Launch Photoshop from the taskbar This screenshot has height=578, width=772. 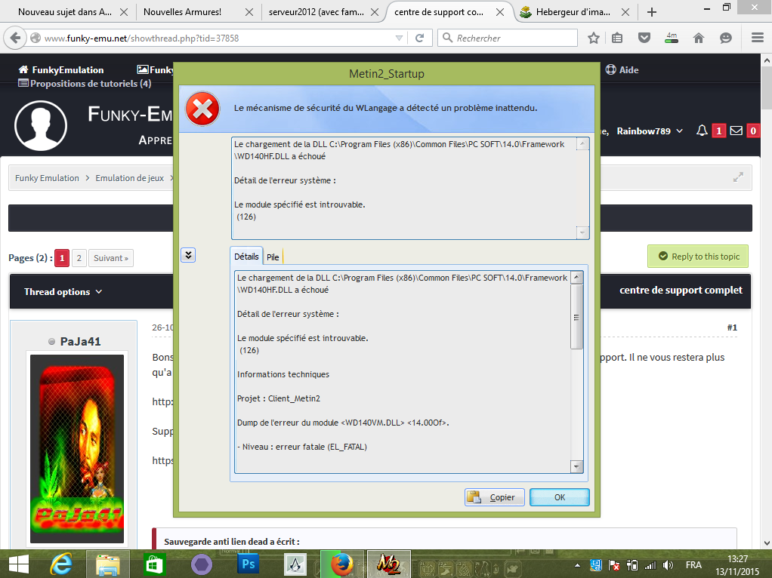point(248,564)
